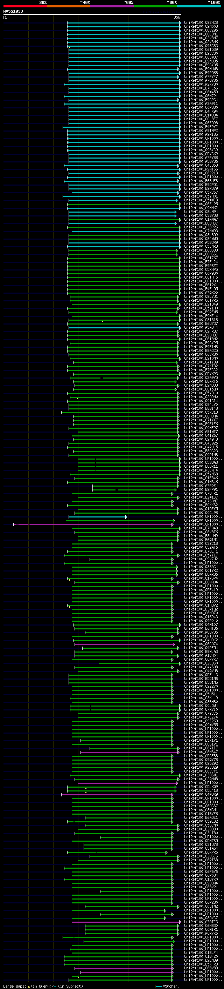224x989 pixels.
Task: Open hit UniRef100_Q9M003
Action: click(201, 27)
